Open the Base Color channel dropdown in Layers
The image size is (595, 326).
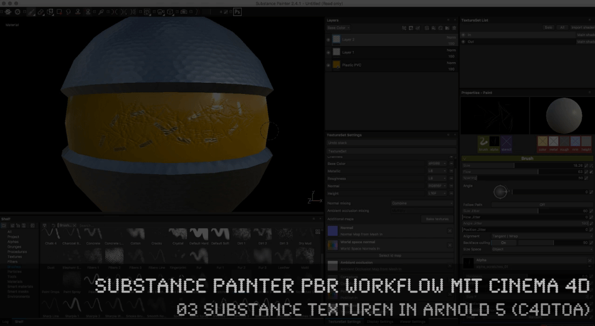pos(338,27)
